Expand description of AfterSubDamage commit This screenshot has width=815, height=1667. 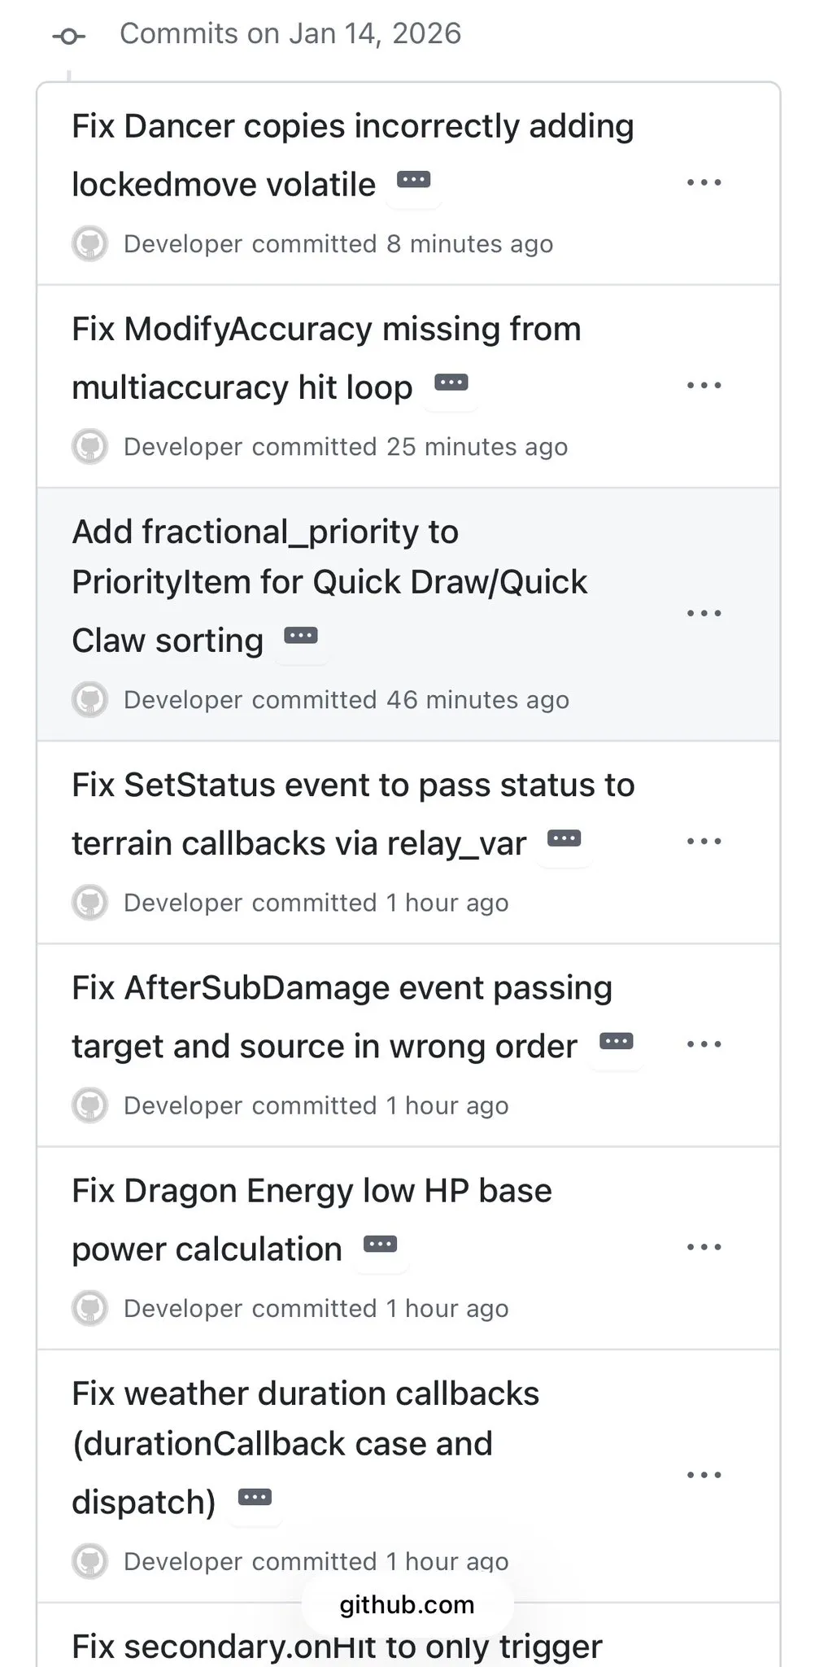pyautogui.click(x=616, y=1041)
